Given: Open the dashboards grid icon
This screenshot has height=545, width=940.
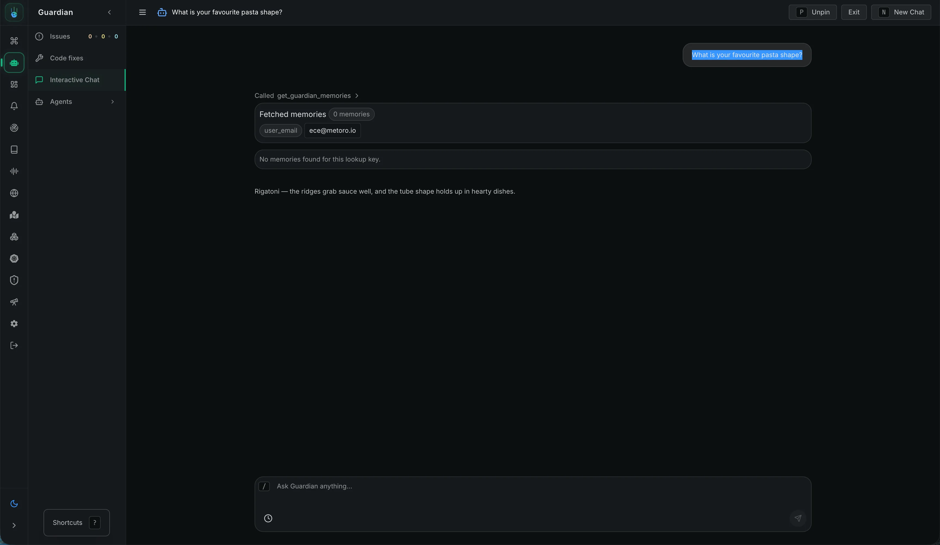Looking at the screenshot, I should pyautogui.click(x=14, y=84).
